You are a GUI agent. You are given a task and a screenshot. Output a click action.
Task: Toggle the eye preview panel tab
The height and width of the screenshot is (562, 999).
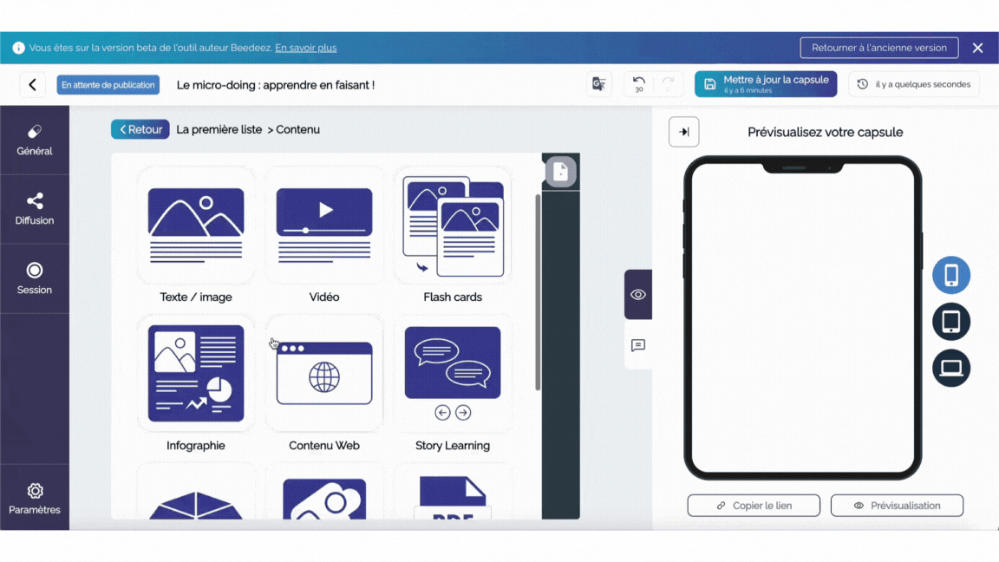click(638, 295)
